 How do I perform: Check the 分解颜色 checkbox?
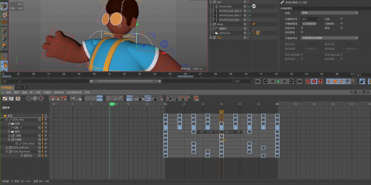coord(341,24)
